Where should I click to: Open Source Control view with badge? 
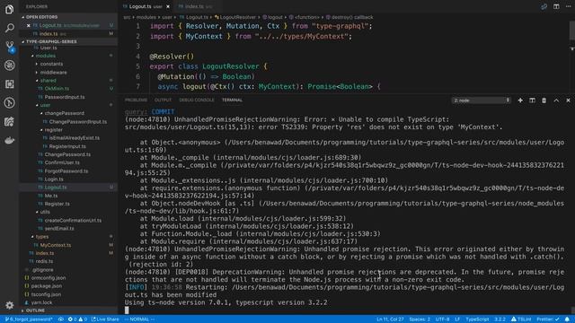[10, 47]
